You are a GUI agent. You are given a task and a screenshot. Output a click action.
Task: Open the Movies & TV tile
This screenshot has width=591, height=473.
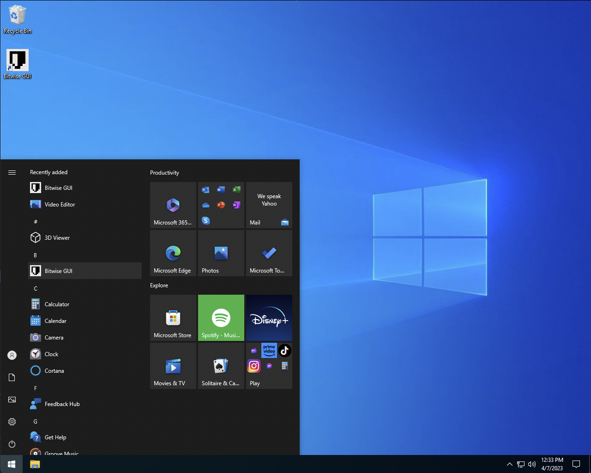click(173, 366)
